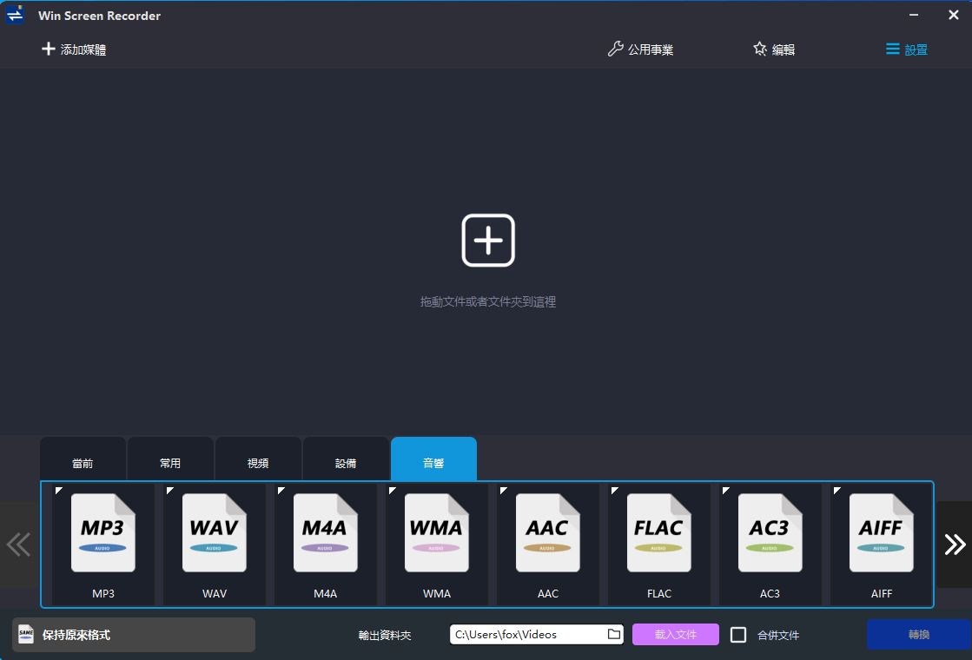Close the Win Screen Recorder window
972x660 pixels.
pos(954,15)
